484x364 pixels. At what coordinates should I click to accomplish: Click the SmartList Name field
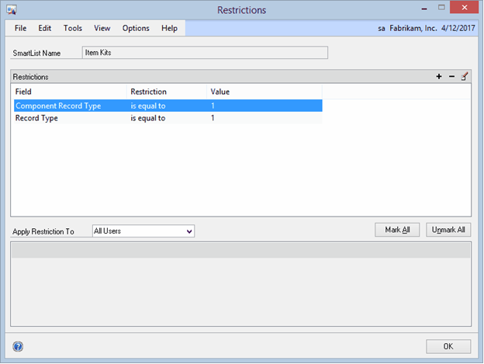(x=205, y=53)
